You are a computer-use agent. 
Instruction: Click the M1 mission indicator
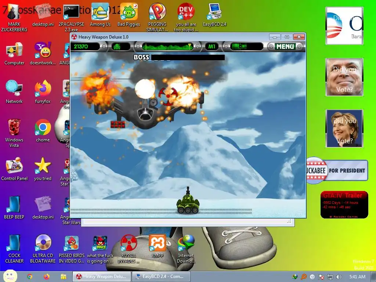point(212,47)
